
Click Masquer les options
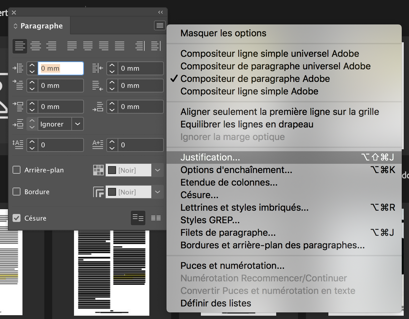(x=223, y=33)
